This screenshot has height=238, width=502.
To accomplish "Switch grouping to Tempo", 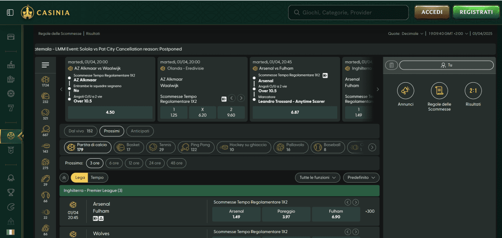I will coord(98,178).
